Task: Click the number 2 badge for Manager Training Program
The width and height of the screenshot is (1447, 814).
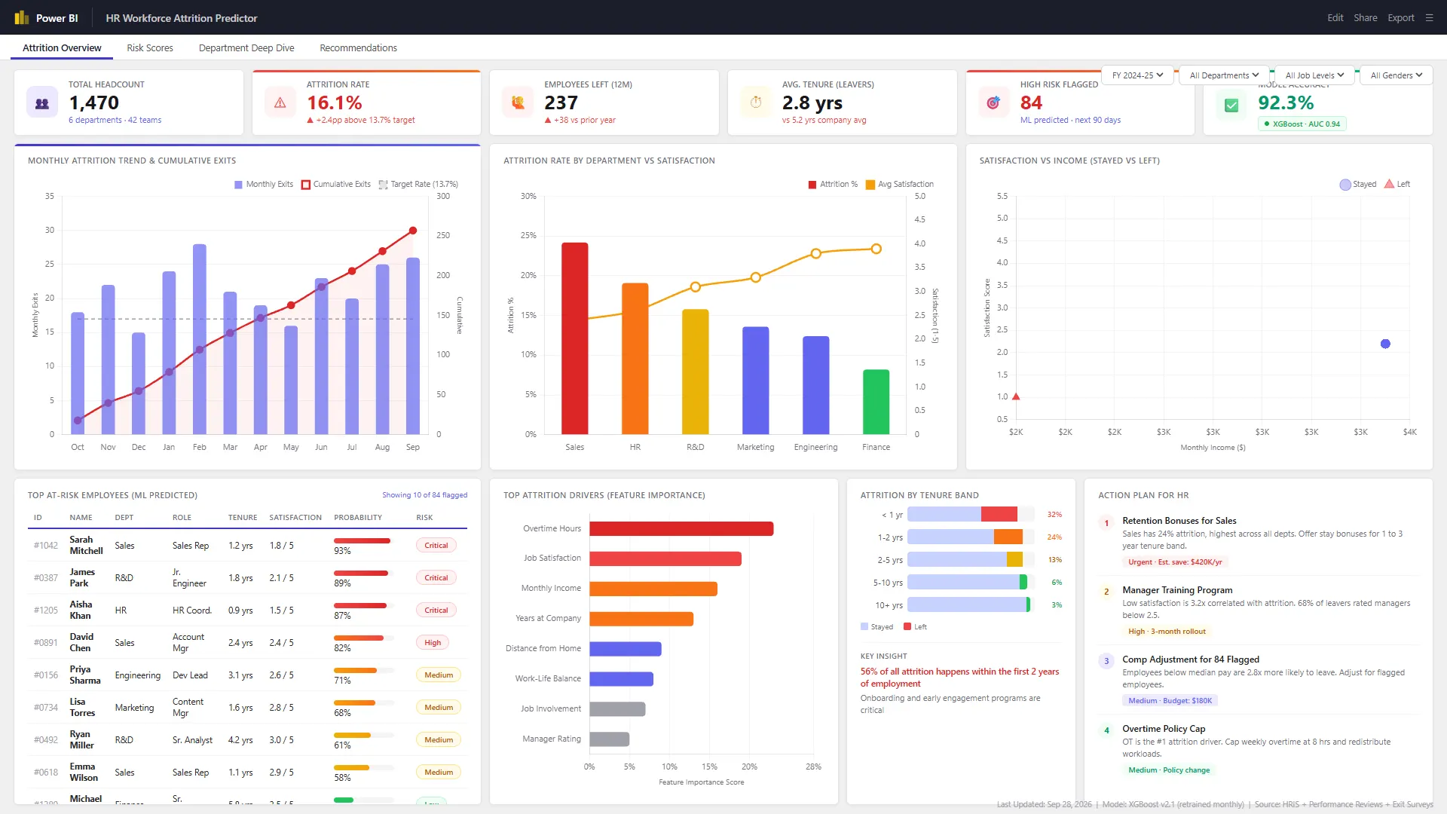Action: pos(1106,592)
